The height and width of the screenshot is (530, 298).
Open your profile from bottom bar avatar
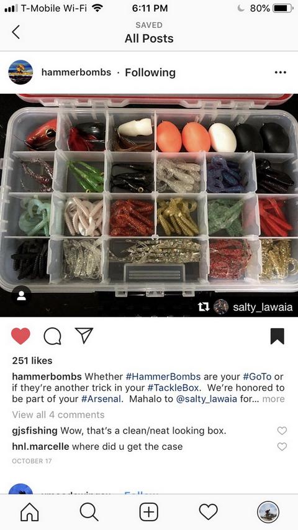[268, 512]
